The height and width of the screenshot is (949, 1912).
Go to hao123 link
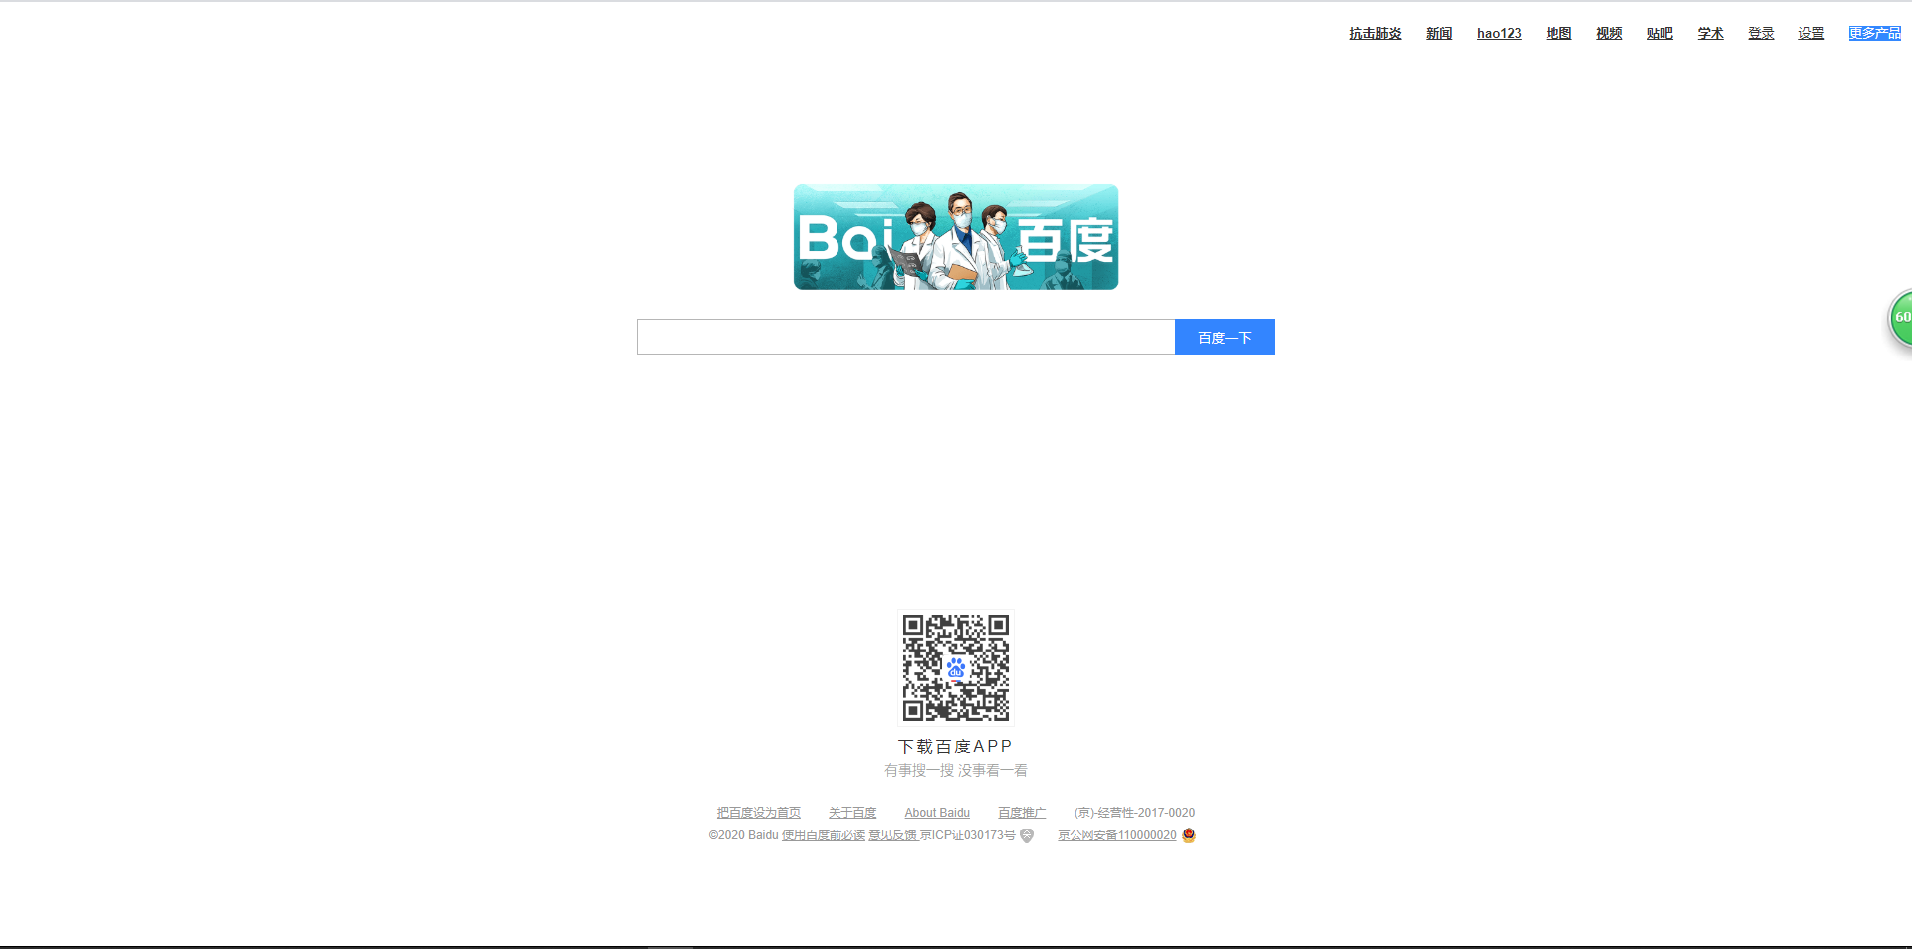[1499, 33]
